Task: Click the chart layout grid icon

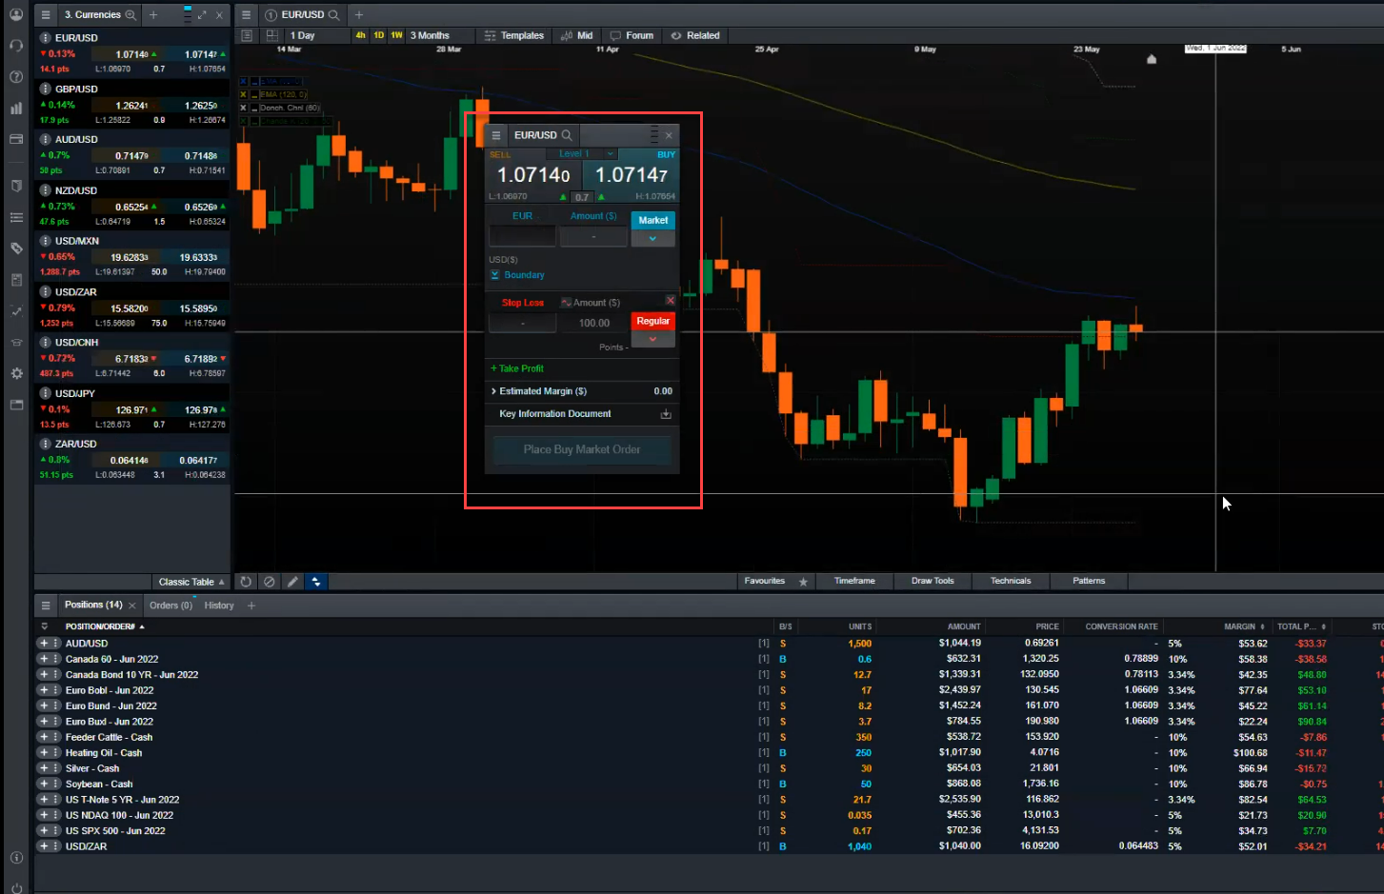Action: pos(272,35)
